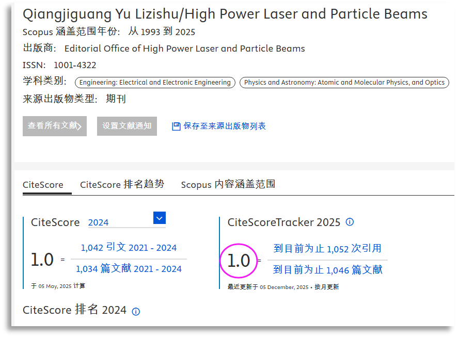458x337 pixels.
Task: Click the info icon beside CiteScore 排名 2024
Action: [x=136, y=311]
